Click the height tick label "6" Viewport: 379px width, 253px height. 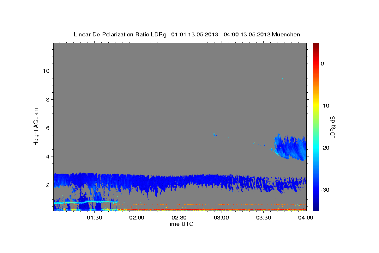[47, 128]
